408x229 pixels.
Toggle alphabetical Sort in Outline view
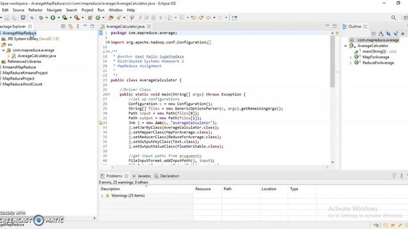click(381, 34)
